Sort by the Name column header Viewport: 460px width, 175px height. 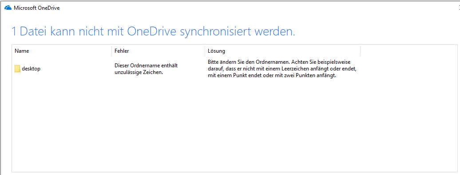pyautogui.click(x=62, y=51)
